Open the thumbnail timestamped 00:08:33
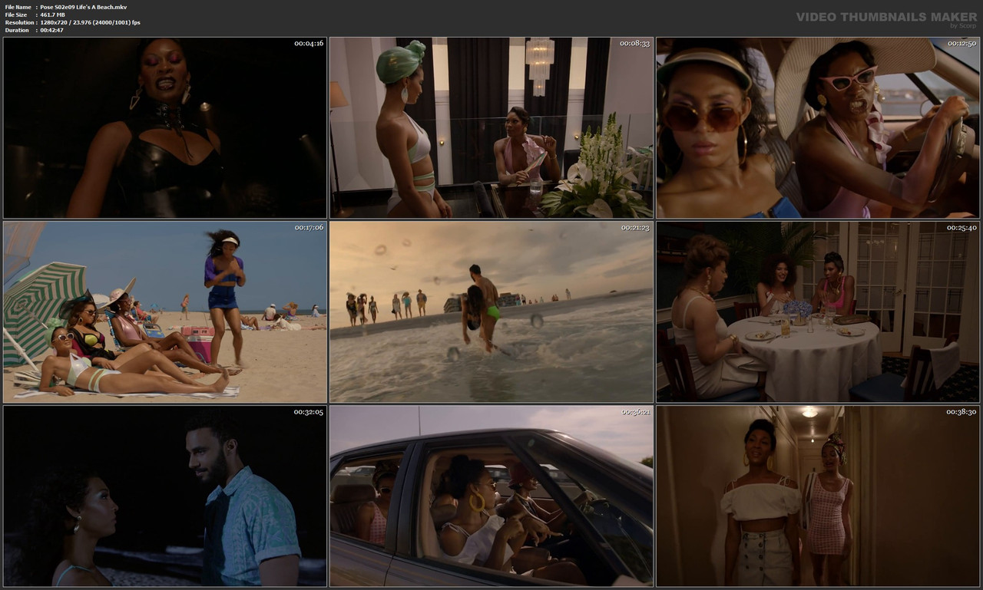983x590 pixels. click(491, 128)
